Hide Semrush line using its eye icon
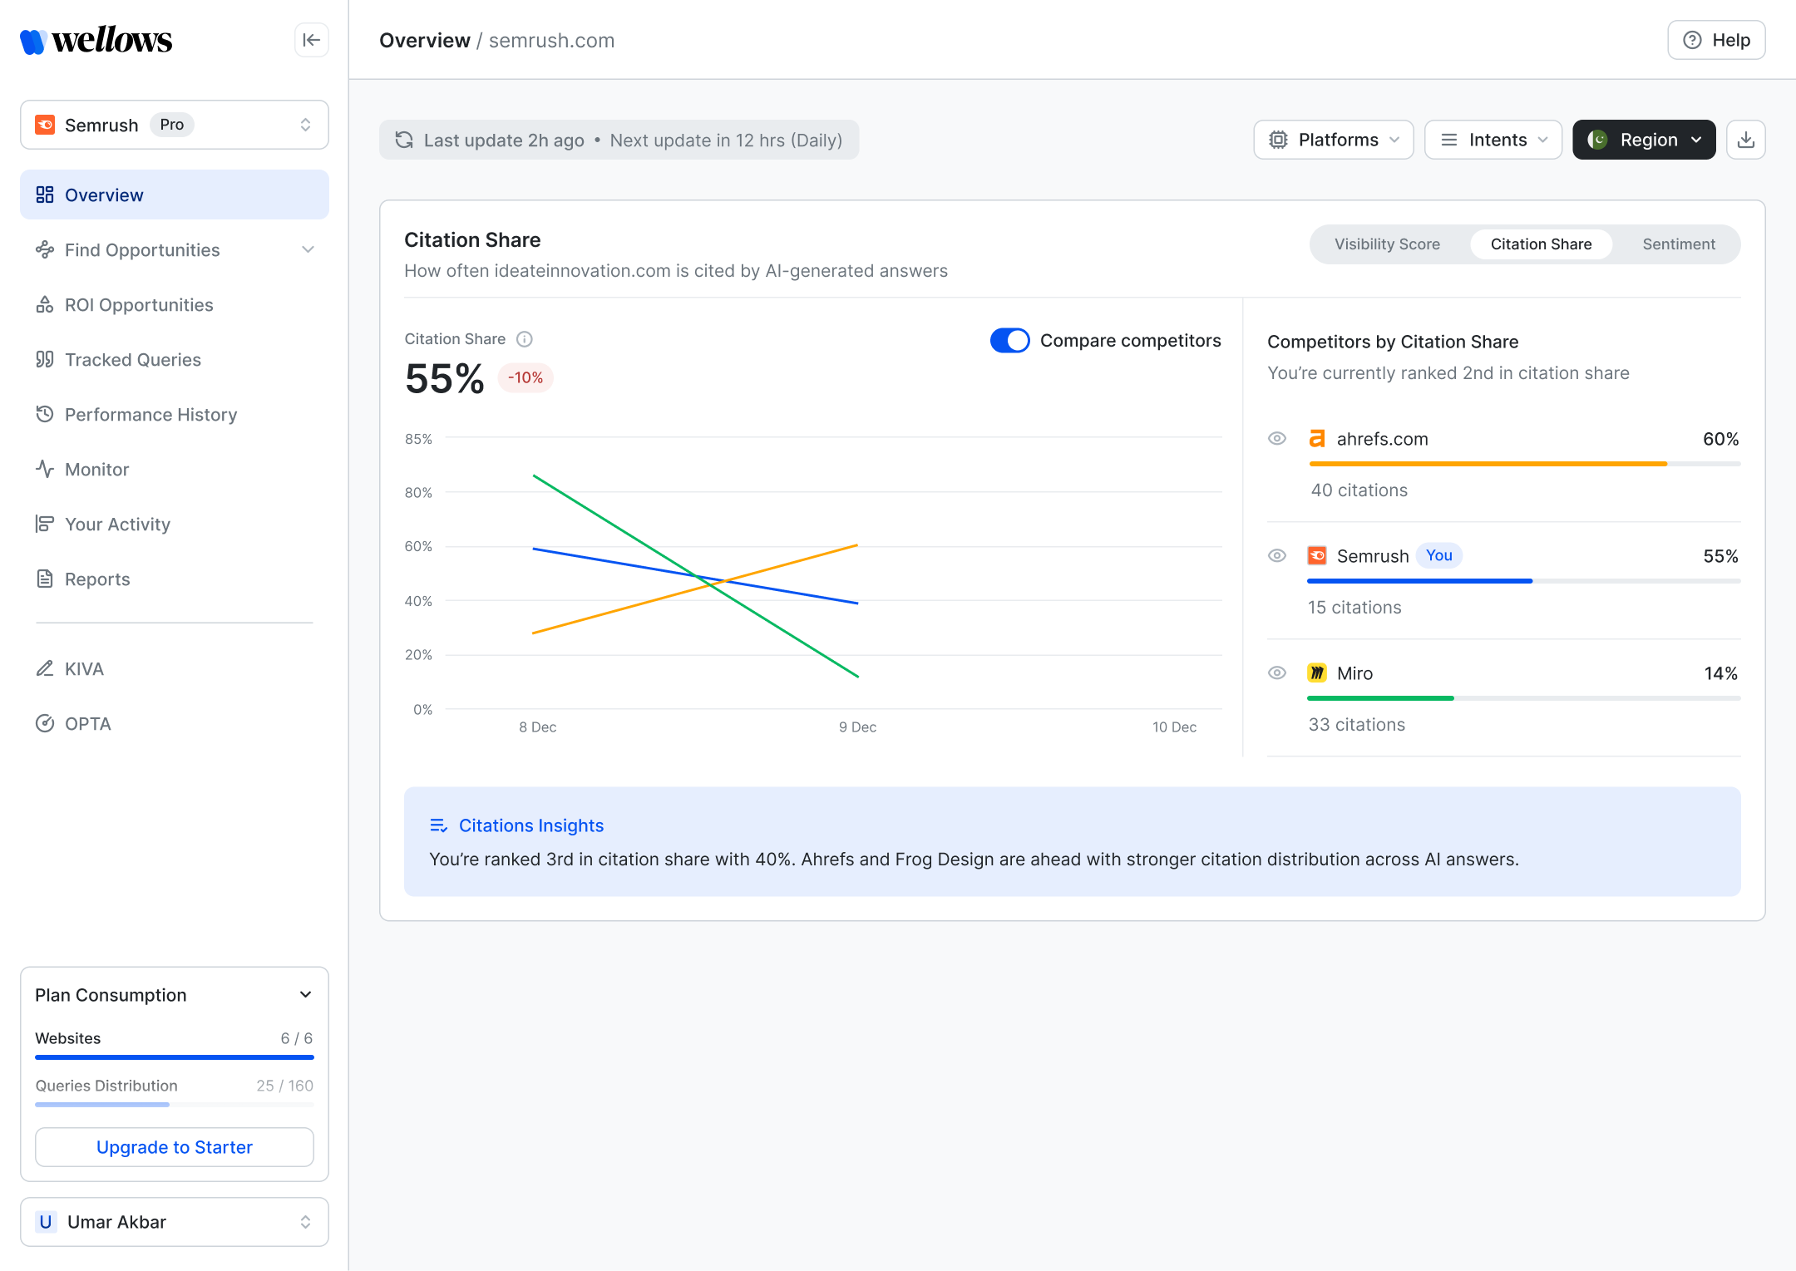This screenshot has width=1796, height=1271. [1277, 555]
